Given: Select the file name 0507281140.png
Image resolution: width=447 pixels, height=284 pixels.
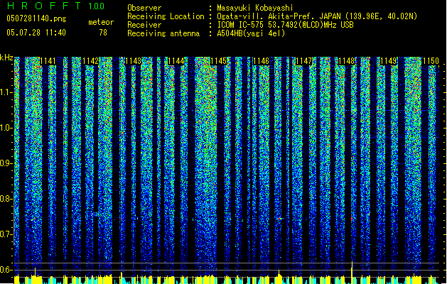Looking at the screenshot, I should (36, 18).
